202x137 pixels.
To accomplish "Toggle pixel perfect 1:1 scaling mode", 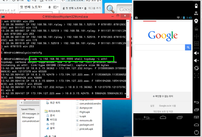I will tap(196, 75).
